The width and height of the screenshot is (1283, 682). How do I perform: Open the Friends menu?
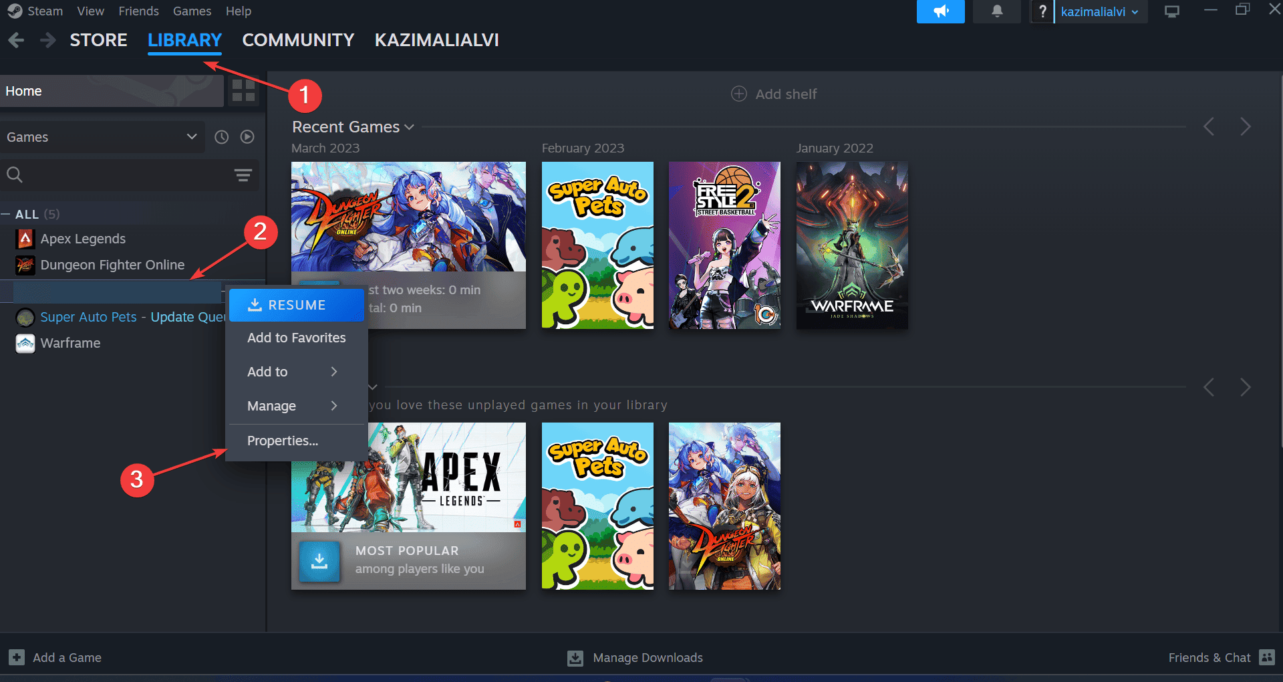(138, 11)
